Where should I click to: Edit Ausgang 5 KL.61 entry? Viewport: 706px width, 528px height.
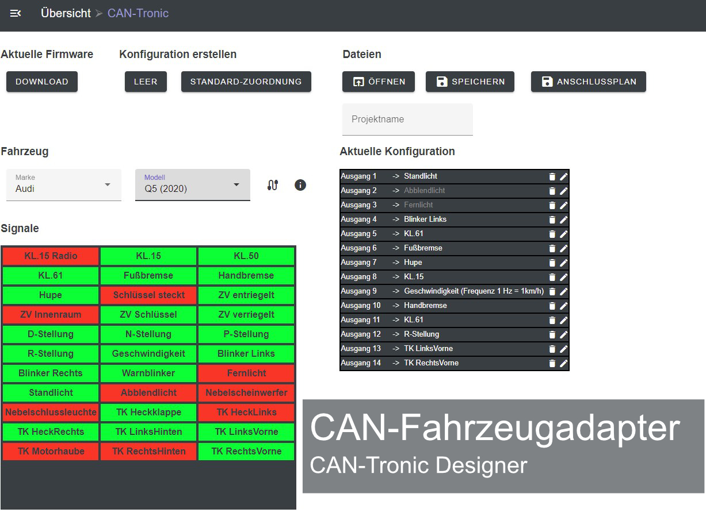564,234
